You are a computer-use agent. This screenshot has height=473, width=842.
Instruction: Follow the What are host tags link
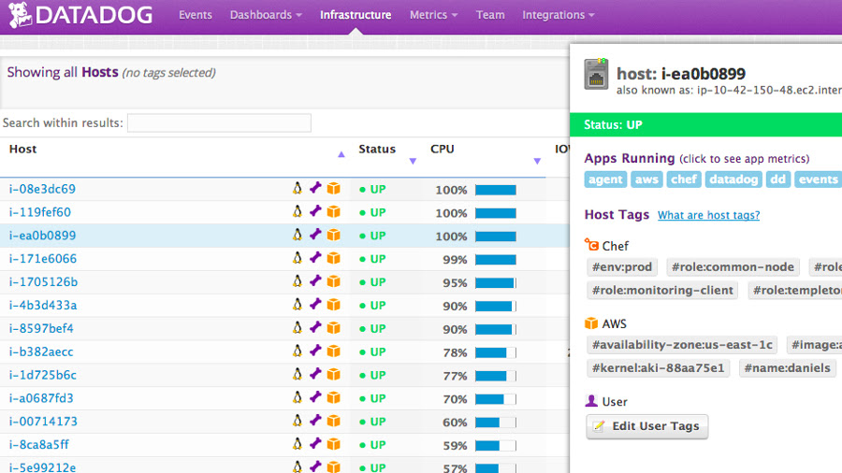[x=709, y=215]
